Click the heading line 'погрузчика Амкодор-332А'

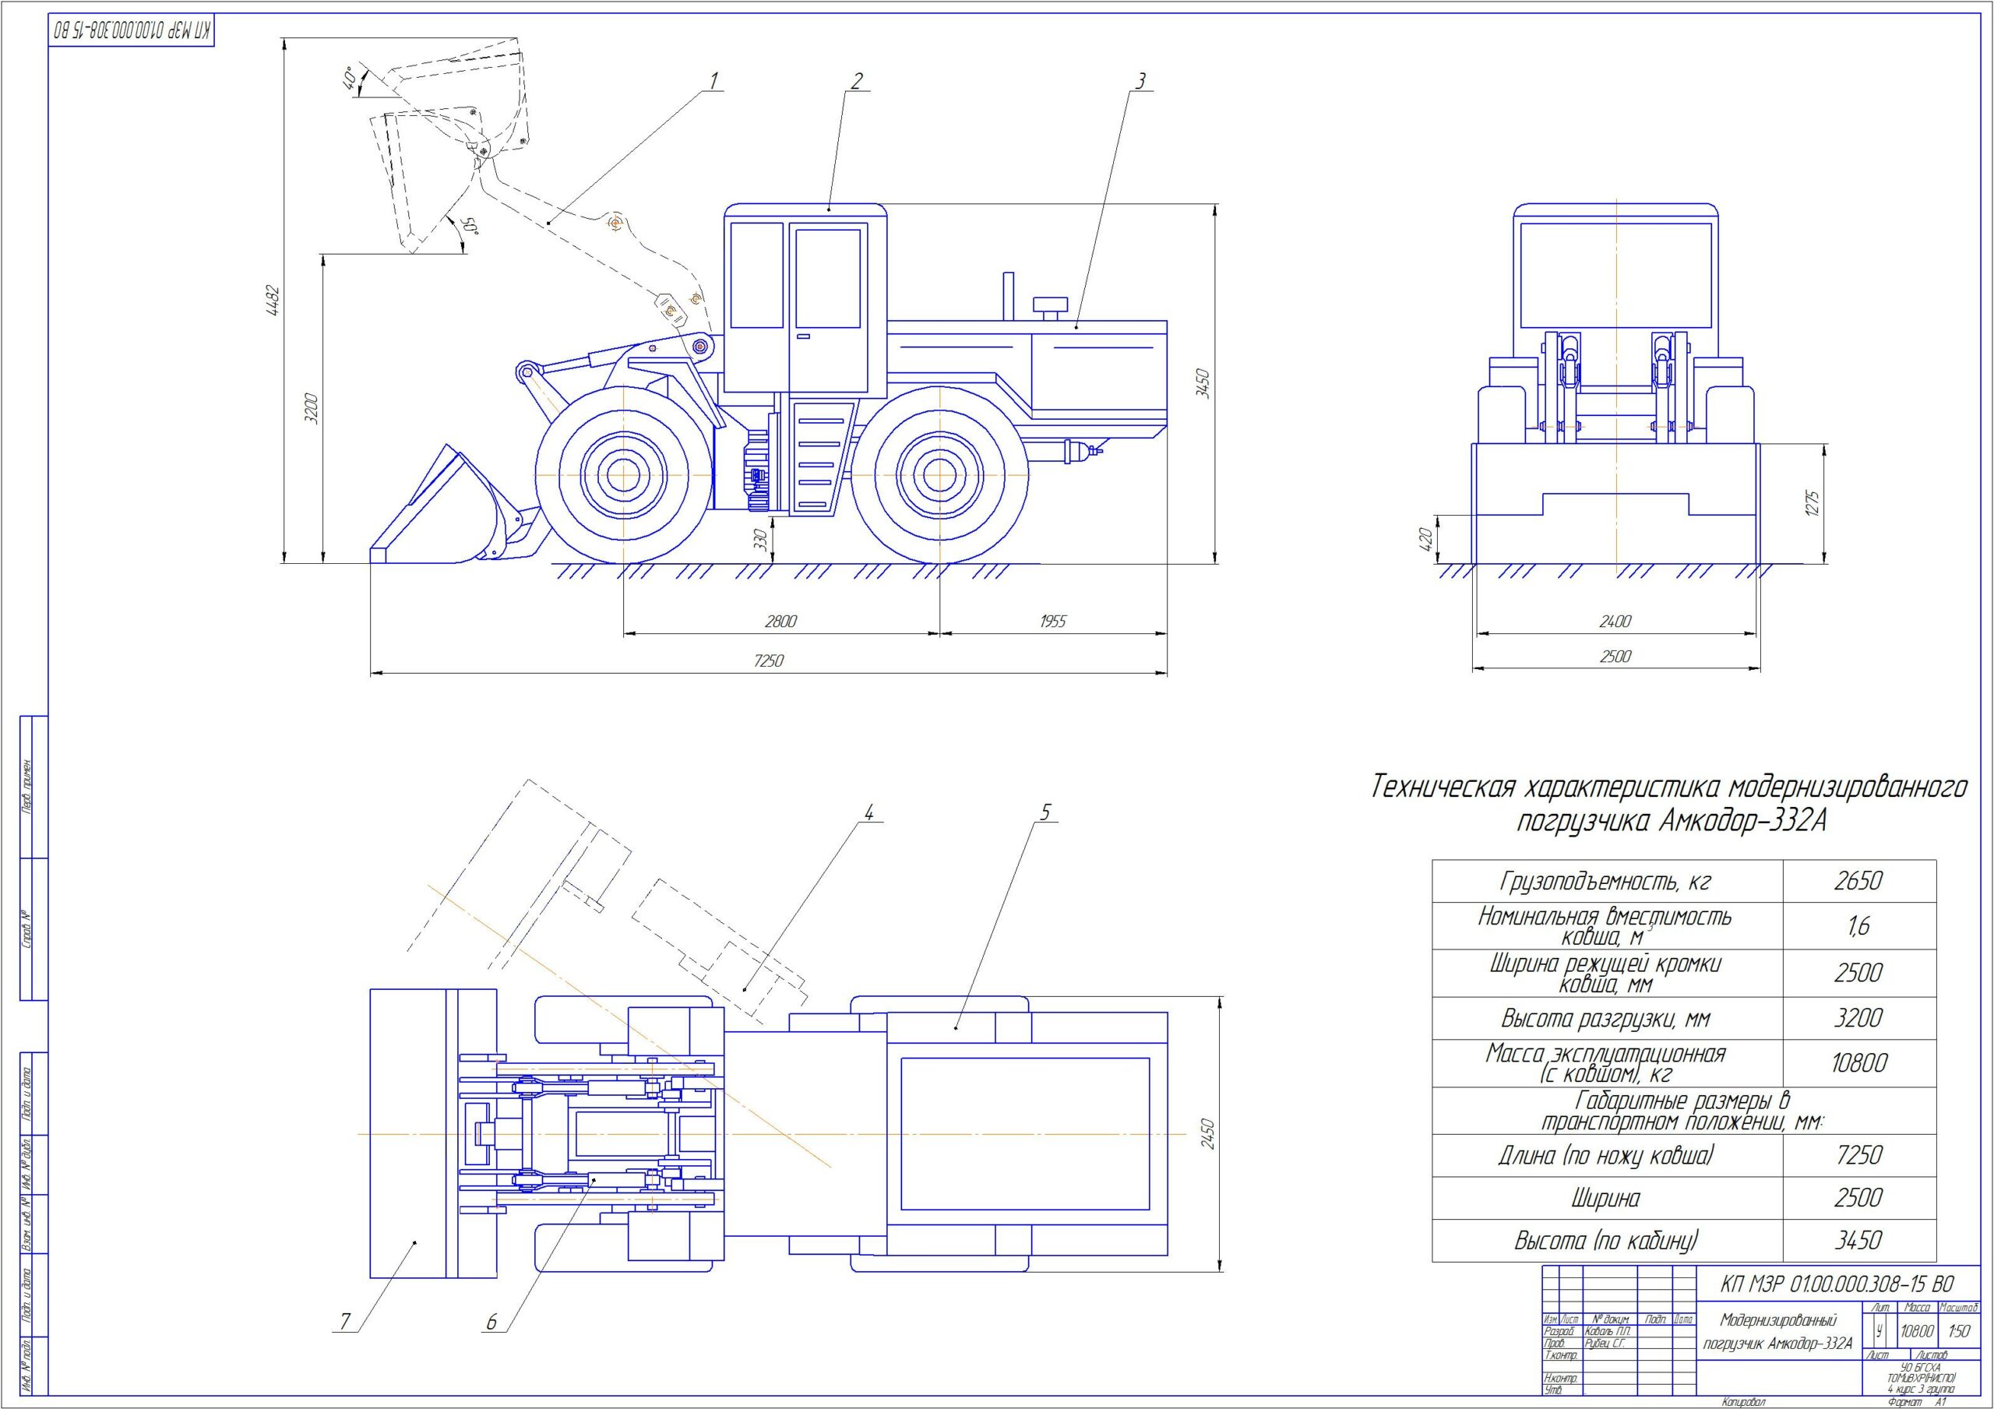click(1672, 821)
